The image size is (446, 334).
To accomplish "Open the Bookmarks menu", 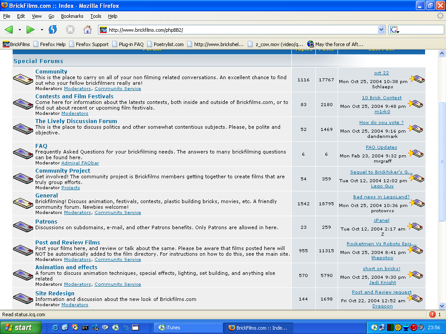I will [72, 16].
